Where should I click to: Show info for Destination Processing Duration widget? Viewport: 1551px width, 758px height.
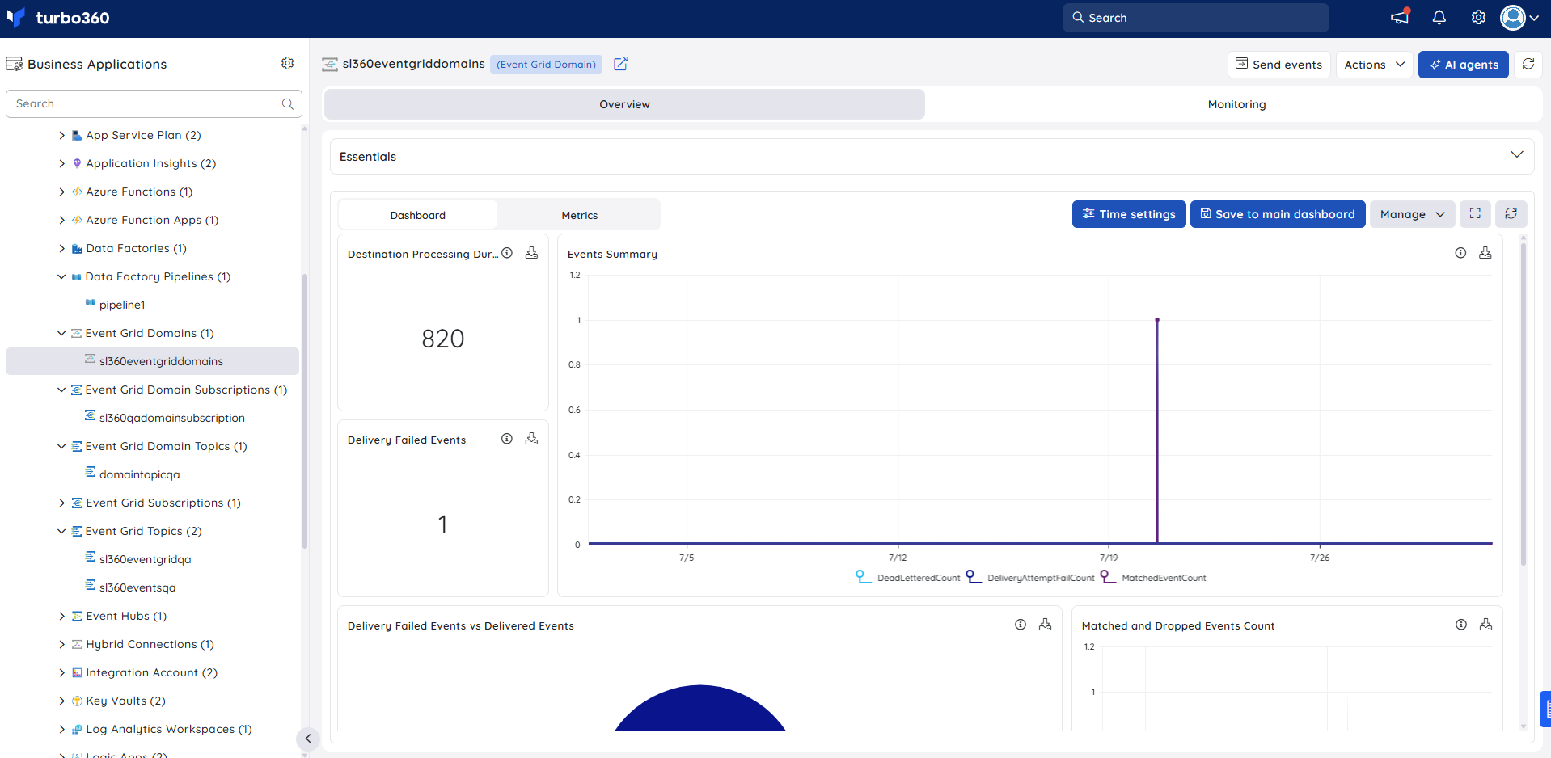pos(507,253)
